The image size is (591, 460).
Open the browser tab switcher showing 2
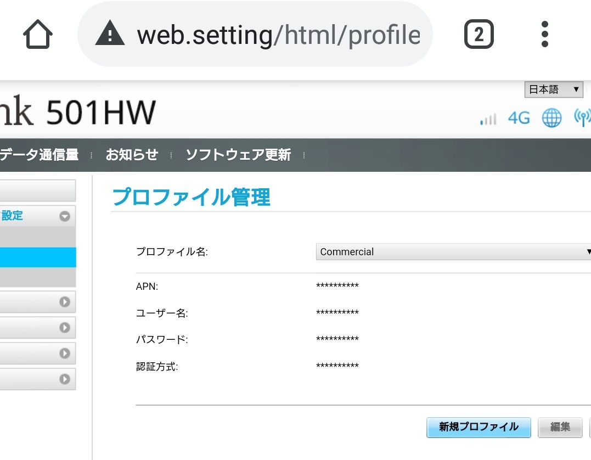[x=479, y=35]
